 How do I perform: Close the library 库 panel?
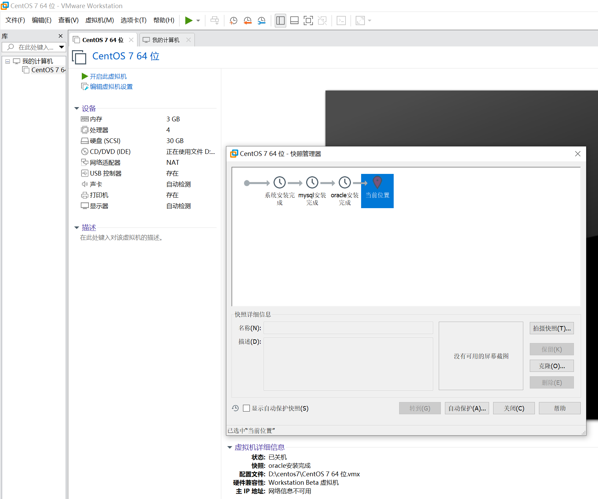61,36
